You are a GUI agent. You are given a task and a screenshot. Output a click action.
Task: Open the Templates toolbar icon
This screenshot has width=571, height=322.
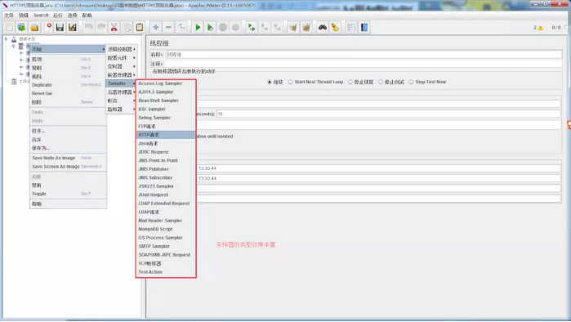[22, 27]
